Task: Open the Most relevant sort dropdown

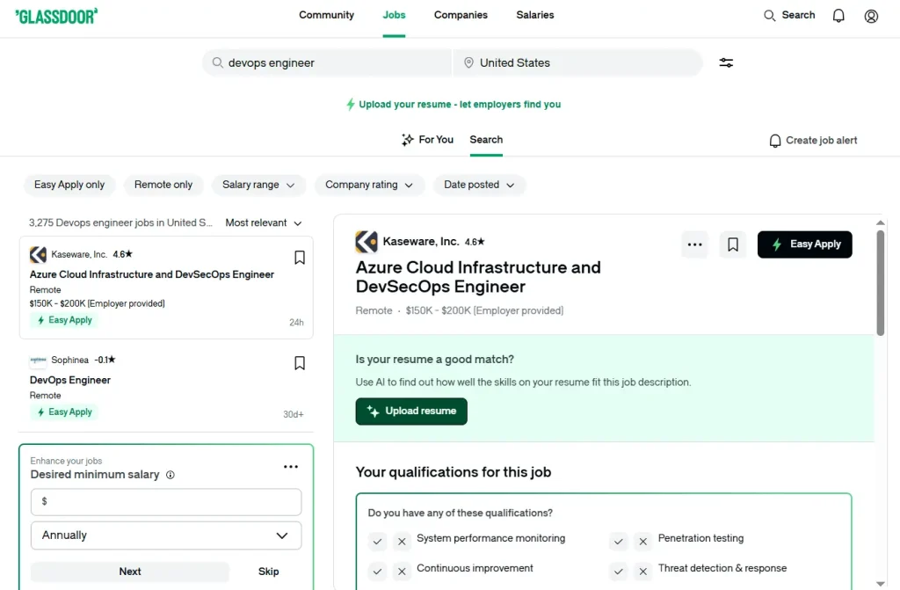Action: point(264,223)
